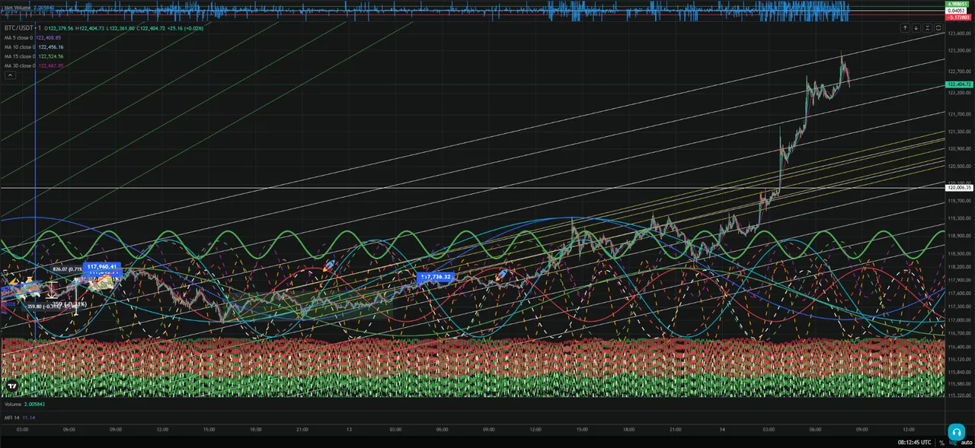Click the 120,006.35 horizontal line price tag
Screen dimensions: 975x448
pos(959,187)
